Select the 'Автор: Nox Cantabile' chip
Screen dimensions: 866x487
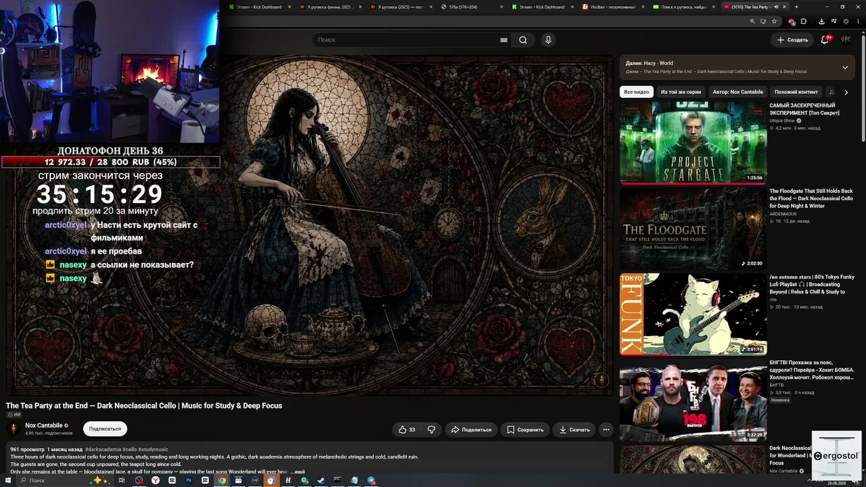(737, 92)
